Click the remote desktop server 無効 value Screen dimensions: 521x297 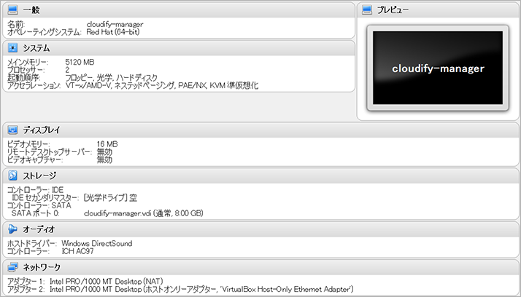click(104, 152)
